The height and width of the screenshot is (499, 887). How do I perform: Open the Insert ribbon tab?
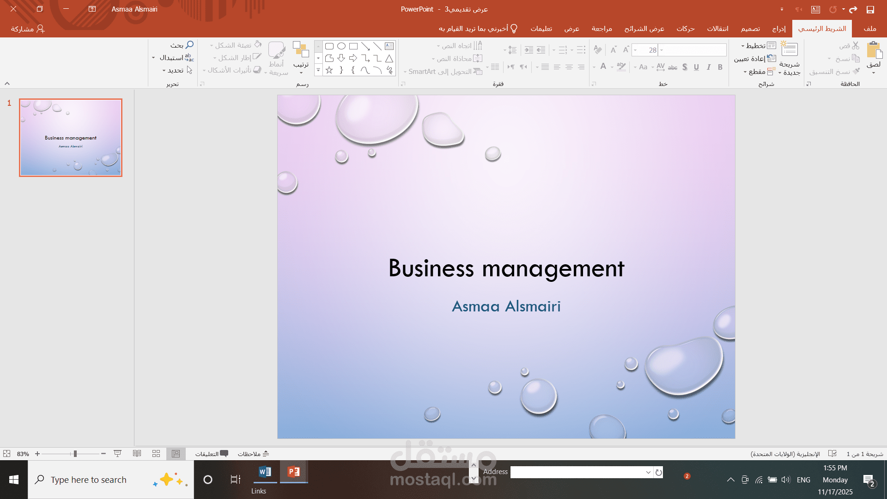point(779,29)
